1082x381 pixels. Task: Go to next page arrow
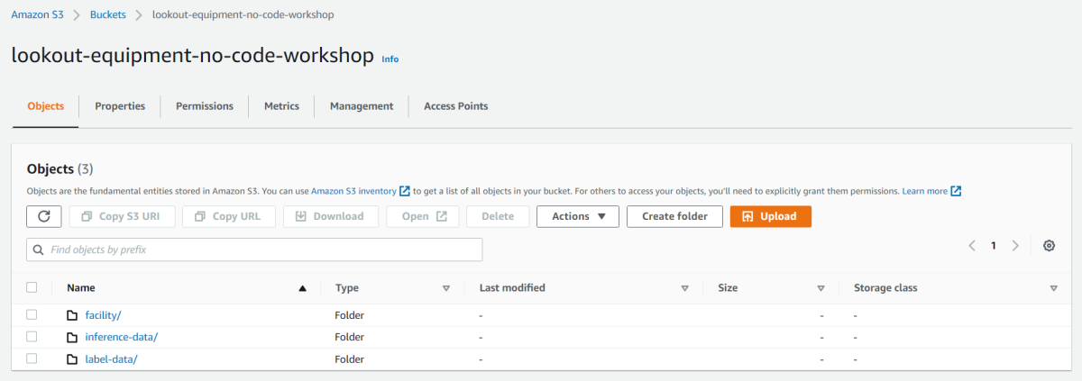(1015, 246)
